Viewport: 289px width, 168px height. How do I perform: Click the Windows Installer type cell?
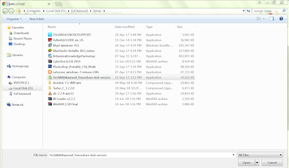(159, 45)
